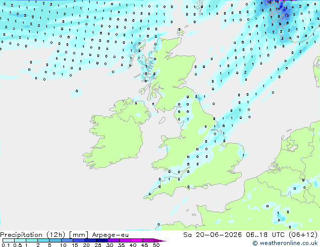Click the 0.5–1 mm legend swatch
This screenshot has width=320, height=247.
20,240
